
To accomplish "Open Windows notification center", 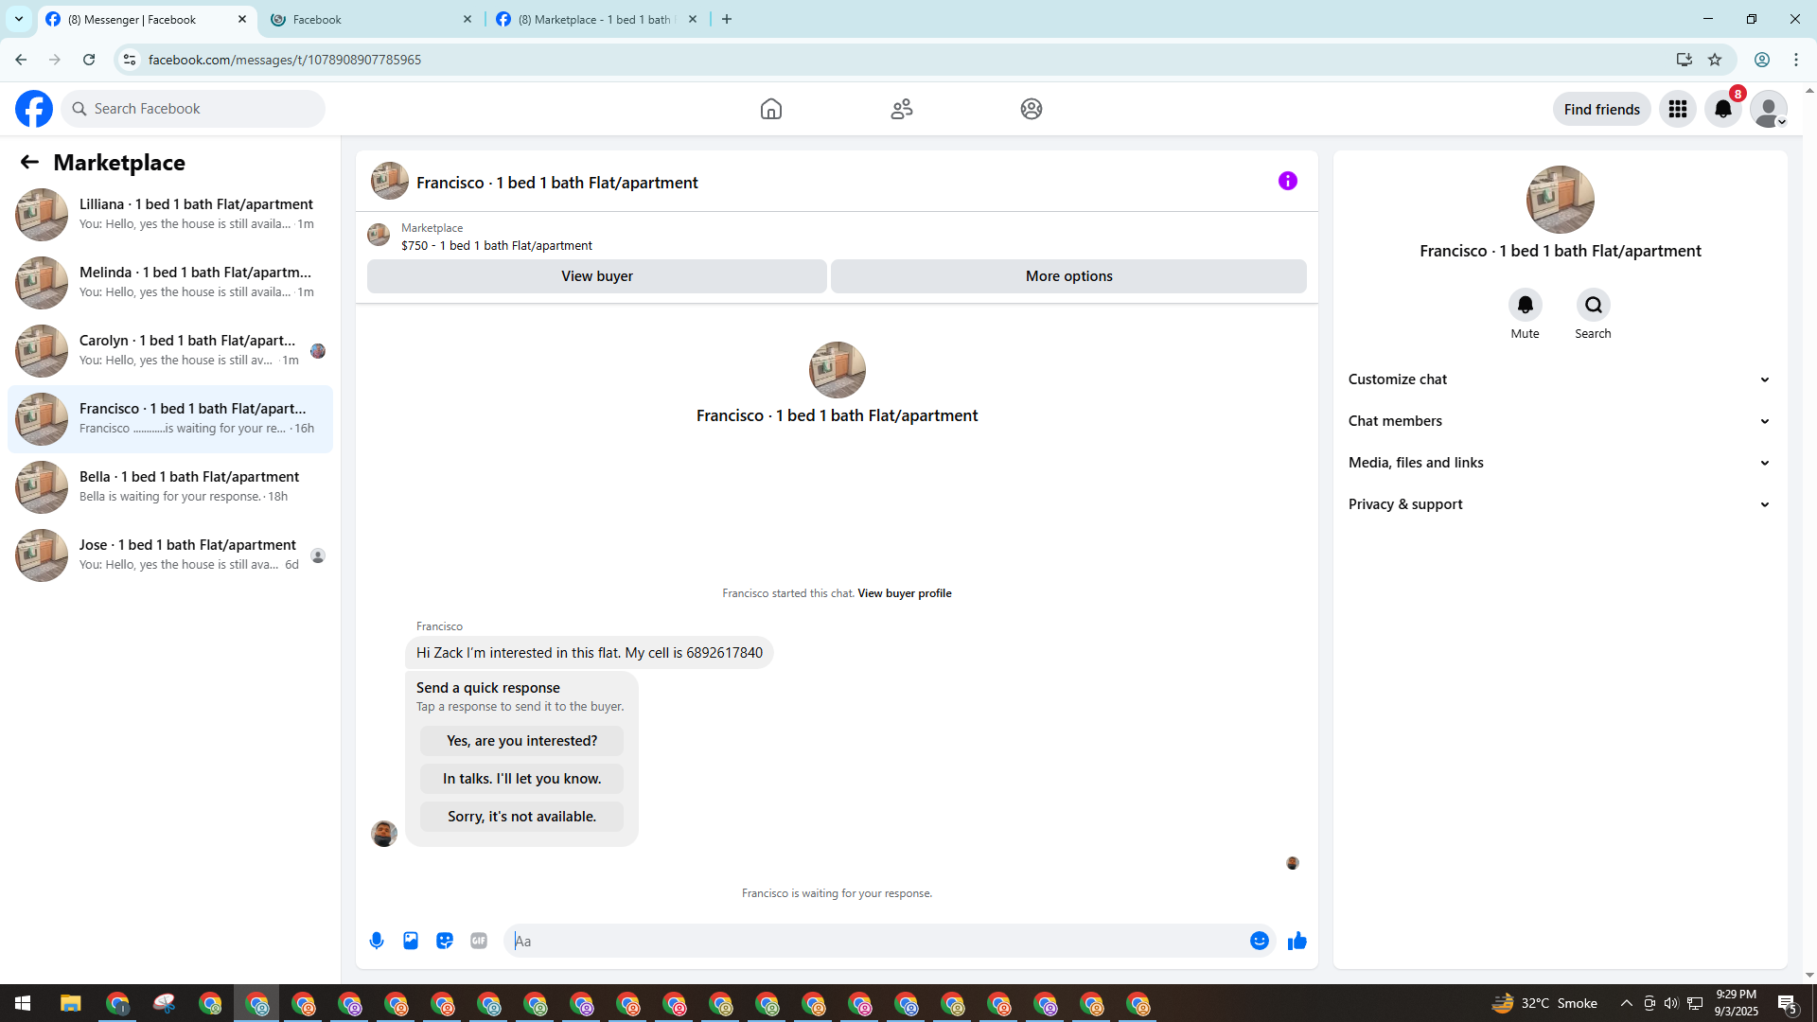I will (1788, 1004).
